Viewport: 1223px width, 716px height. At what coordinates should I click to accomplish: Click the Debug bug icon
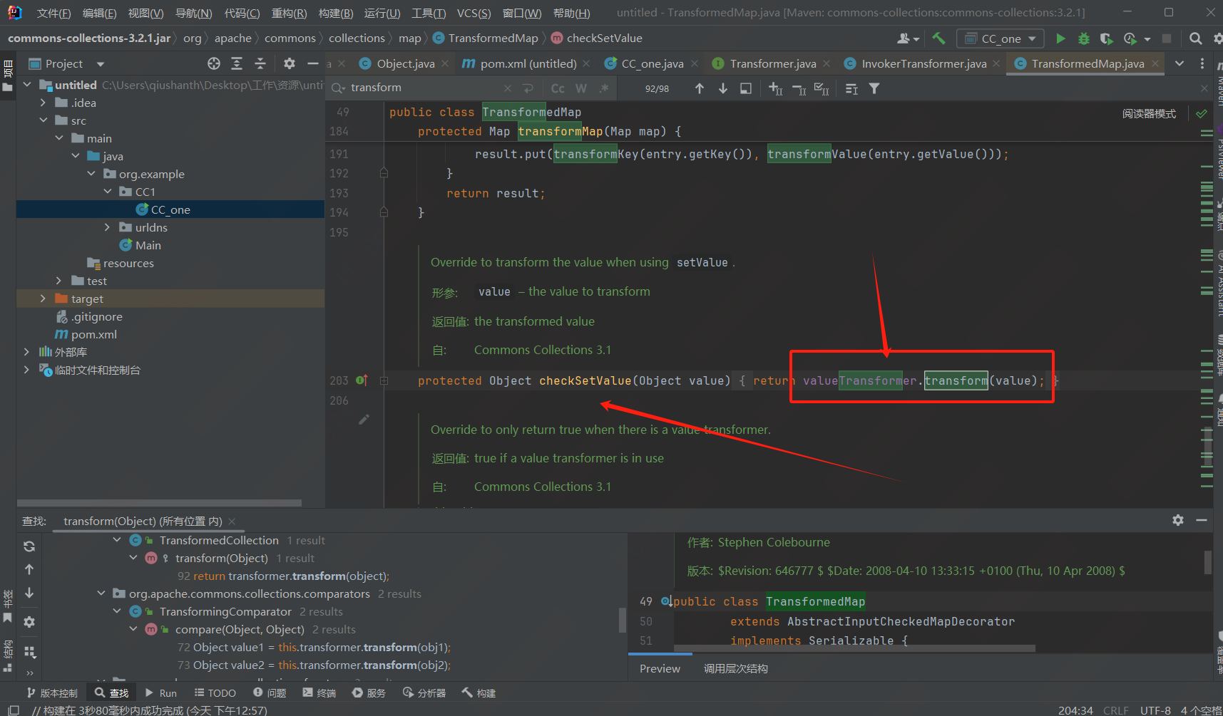1083,38
